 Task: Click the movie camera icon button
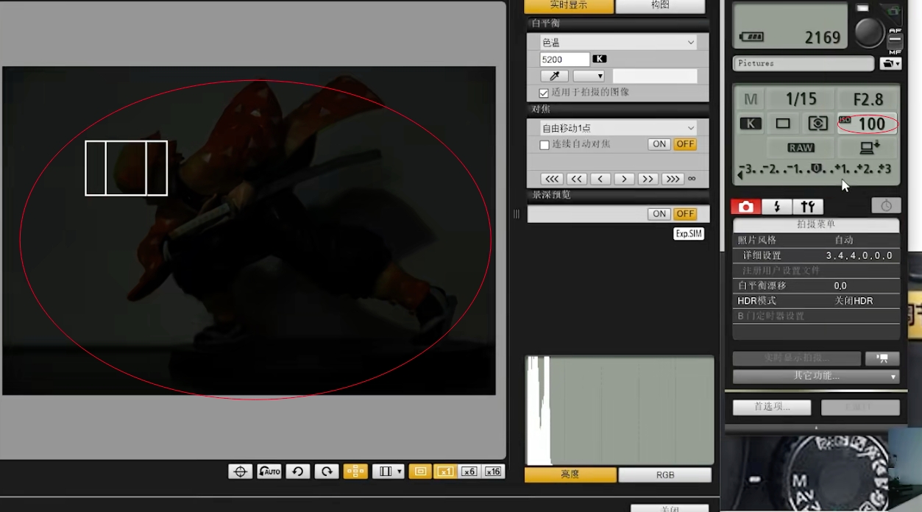click(x=882, y=358)
